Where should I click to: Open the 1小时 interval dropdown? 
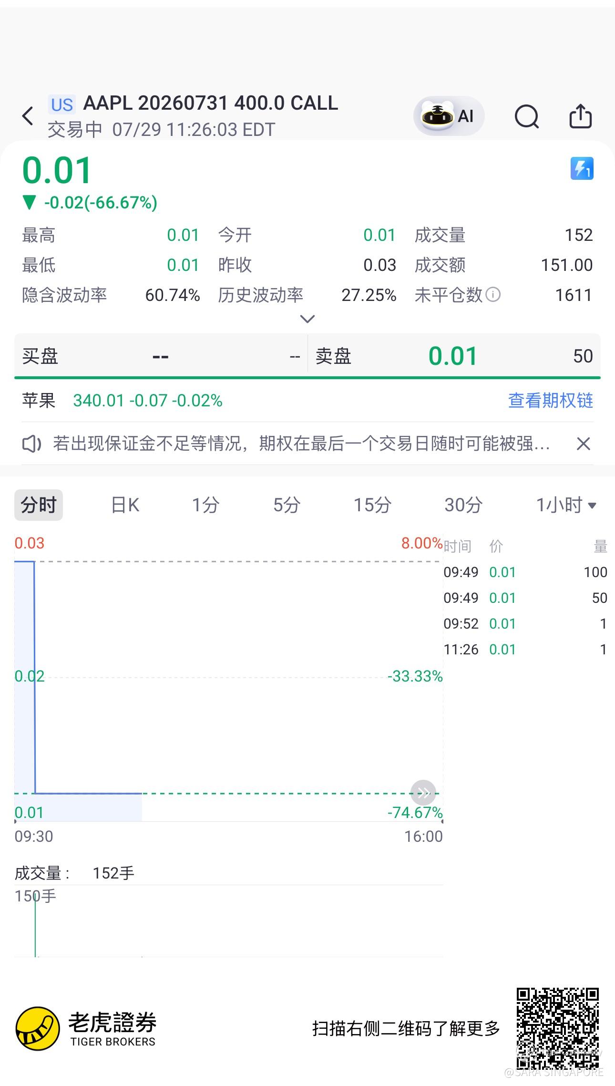(x=566, y=505)
